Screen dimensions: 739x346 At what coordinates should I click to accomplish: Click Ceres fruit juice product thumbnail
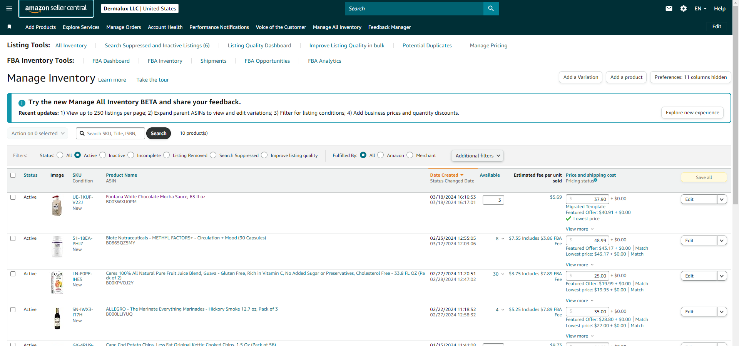57,282
